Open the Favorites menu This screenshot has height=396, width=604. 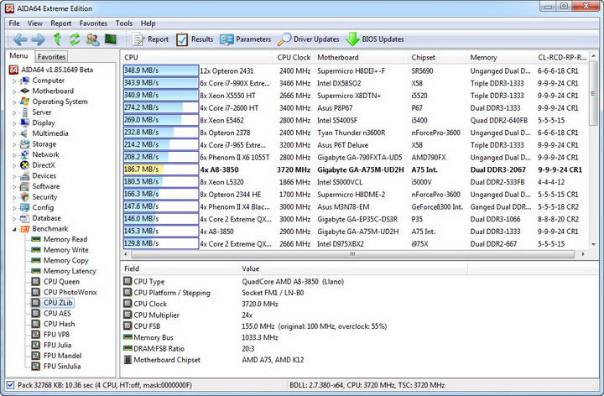(93, 23)
